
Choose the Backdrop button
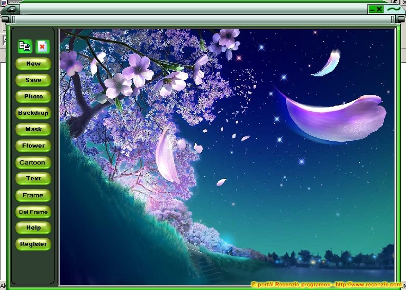click(x=33, y=113)
